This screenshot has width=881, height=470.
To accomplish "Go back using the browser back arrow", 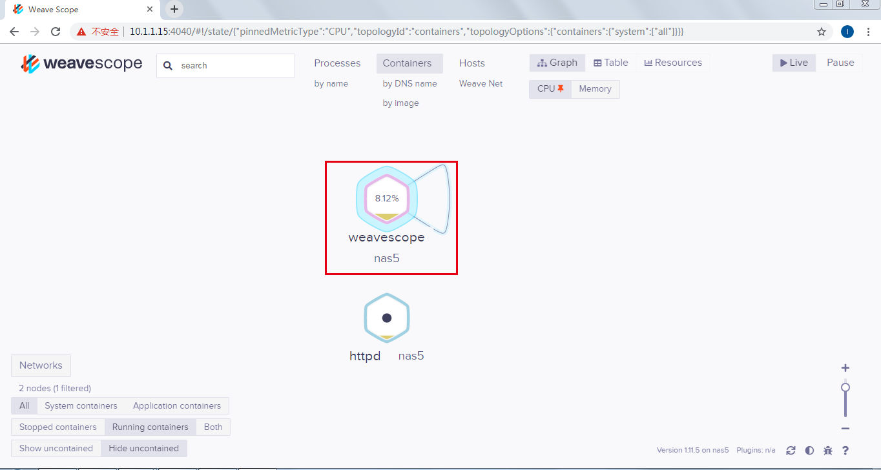I will click(x=14, y=32).
